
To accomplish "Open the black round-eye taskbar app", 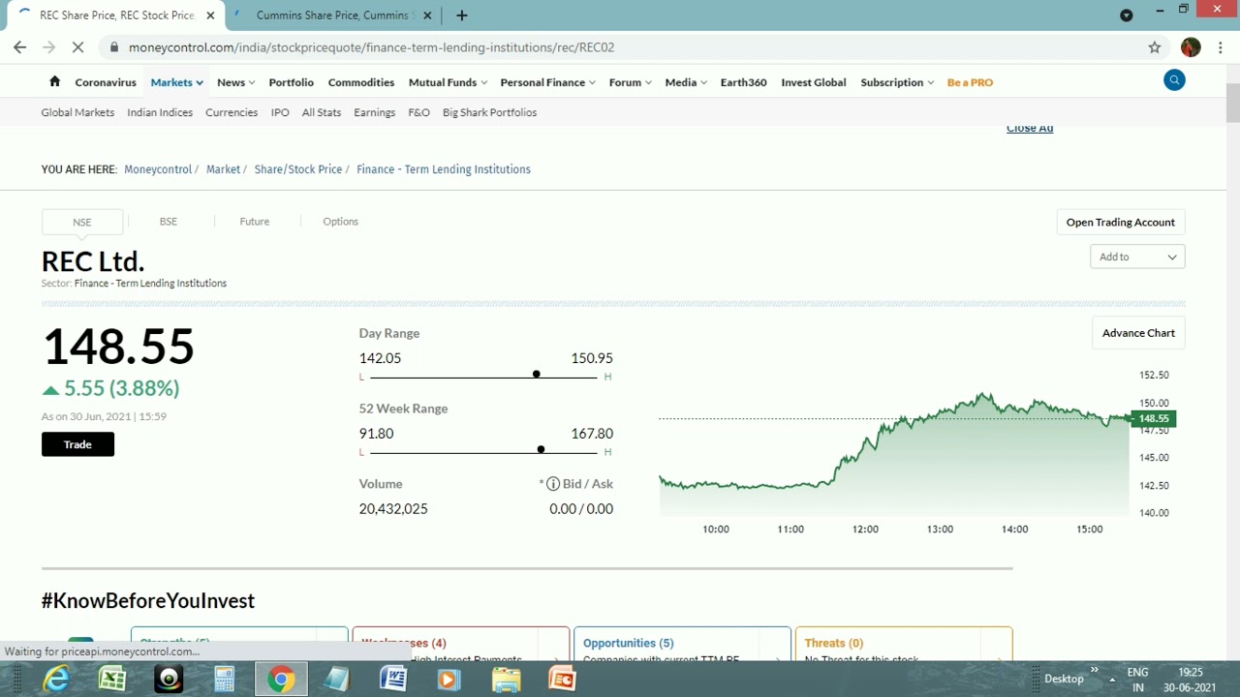I will [169, 680].
